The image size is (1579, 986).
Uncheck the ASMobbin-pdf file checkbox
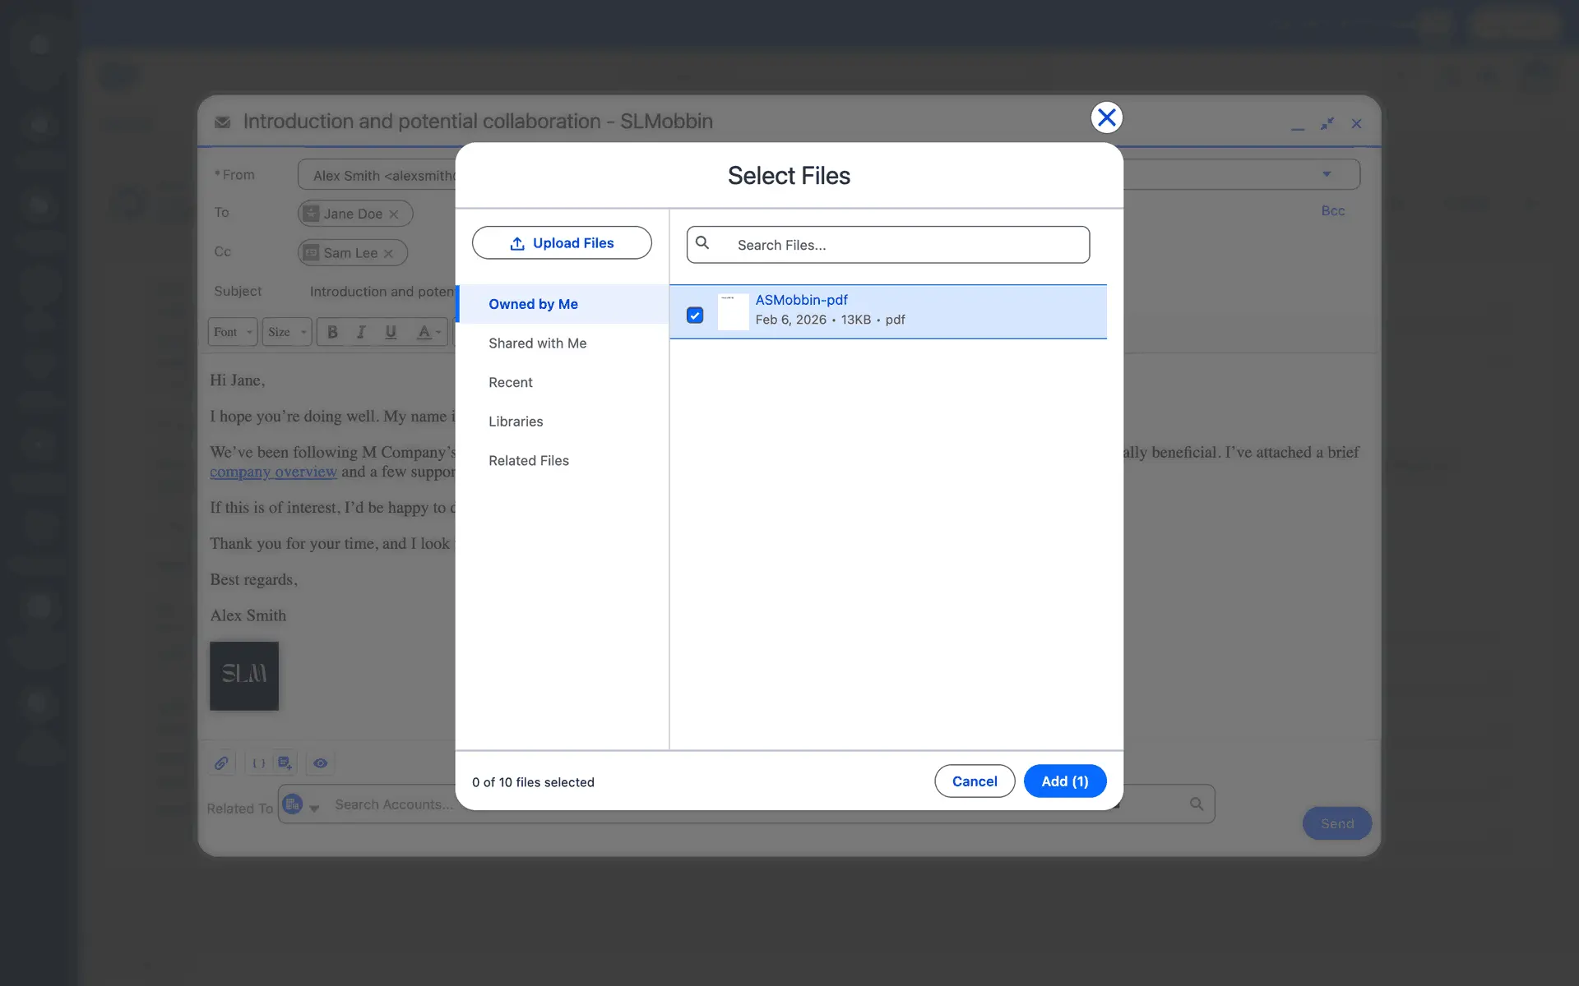695,315
